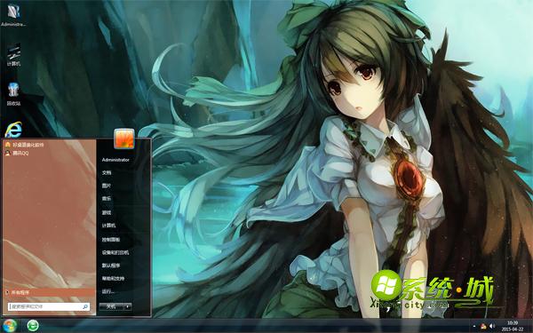Click the search magnifier icon
The height and width of the screenshot is (333, 533).
tap(85, 306)
